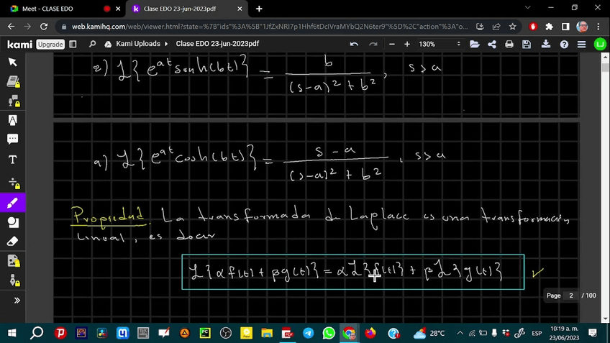
Task: Download the PDF using download icon
Action: [545, 44]
